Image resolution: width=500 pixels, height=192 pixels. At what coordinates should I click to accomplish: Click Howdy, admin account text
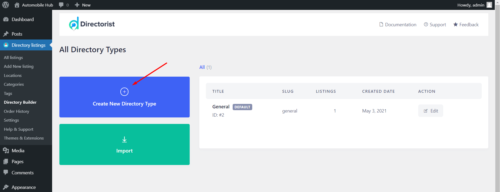tap(471, 5)
